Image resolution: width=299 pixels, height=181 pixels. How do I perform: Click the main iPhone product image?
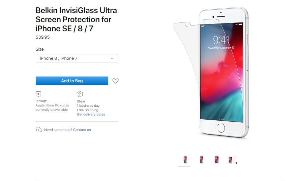coord(211,73)
